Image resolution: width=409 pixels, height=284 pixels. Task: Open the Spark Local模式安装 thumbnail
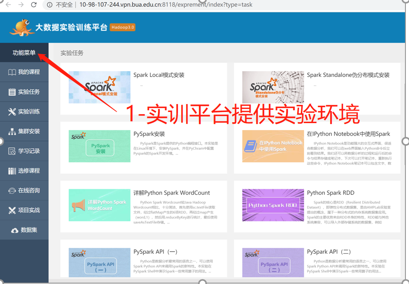(x=99, y=88)
